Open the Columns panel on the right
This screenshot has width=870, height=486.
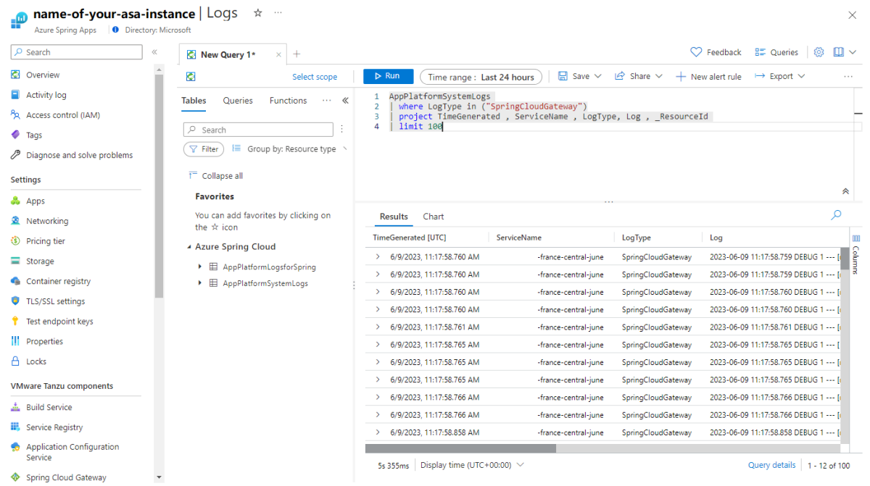(856, 255)
